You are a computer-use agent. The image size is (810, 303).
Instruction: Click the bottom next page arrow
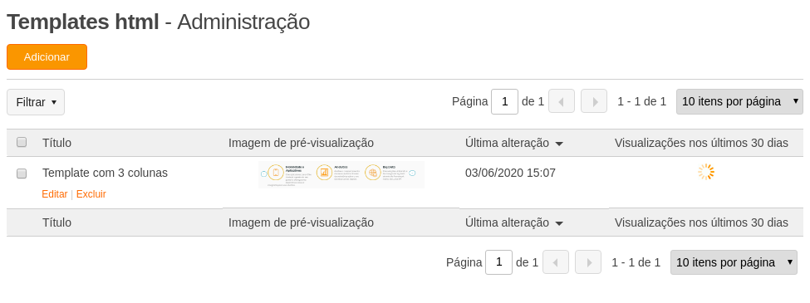click(x=588, y=262)
